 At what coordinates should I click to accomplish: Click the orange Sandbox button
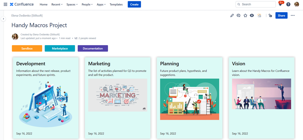(27, 48)
